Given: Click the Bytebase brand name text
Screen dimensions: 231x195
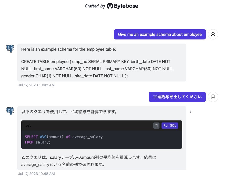Looking at the screenshot, I should click(x=126, y=6).
